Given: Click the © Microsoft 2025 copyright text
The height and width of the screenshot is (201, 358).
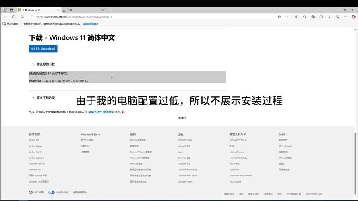Looking at the screenshot, I should click(x=314, y=194).
